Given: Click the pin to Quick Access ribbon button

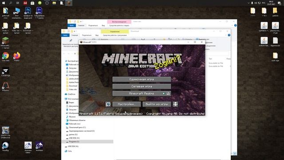Looking at the screenshot, I should coord(71,44).
